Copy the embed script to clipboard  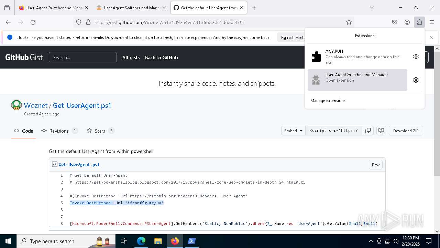368,131
